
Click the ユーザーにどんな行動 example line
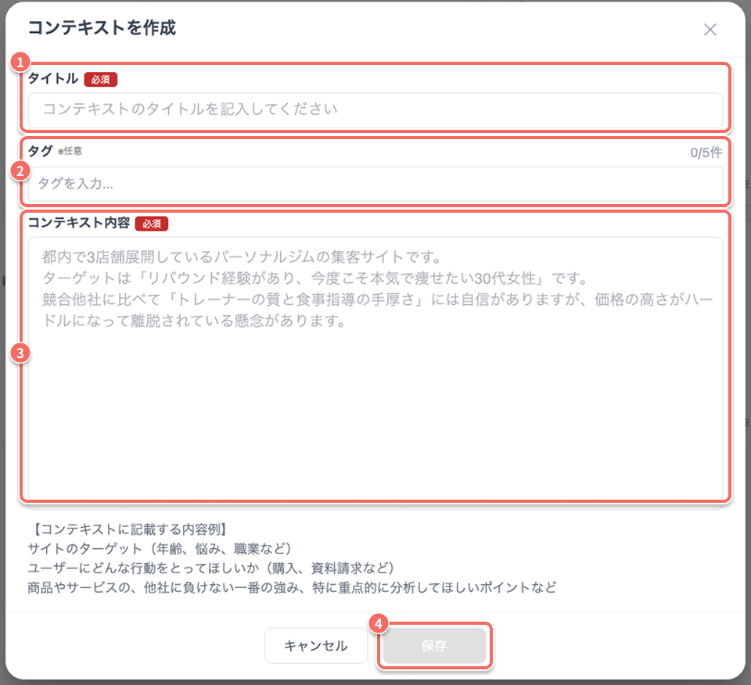tap(210, 568)
